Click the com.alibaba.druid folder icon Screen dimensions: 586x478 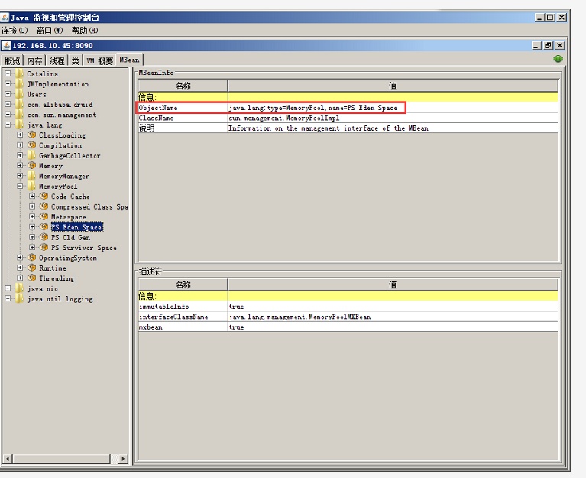coord(19,104)
